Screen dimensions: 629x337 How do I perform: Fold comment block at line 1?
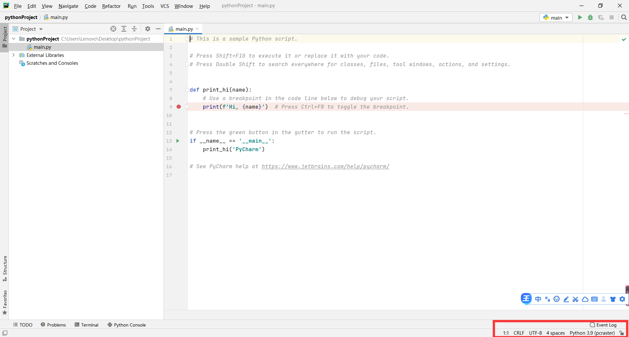187,39
